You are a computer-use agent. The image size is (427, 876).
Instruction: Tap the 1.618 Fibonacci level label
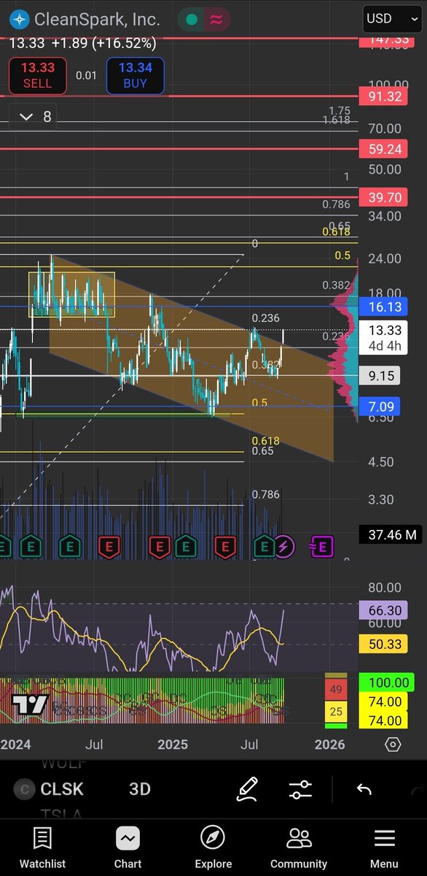point(337,120)
